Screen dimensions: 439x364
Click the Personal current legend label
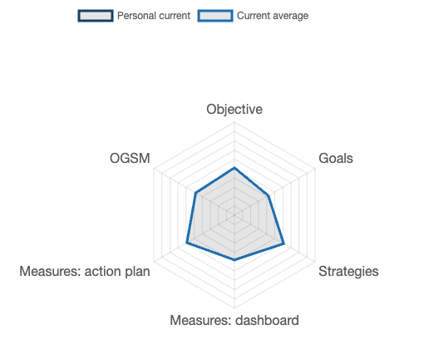pos(154,16)
